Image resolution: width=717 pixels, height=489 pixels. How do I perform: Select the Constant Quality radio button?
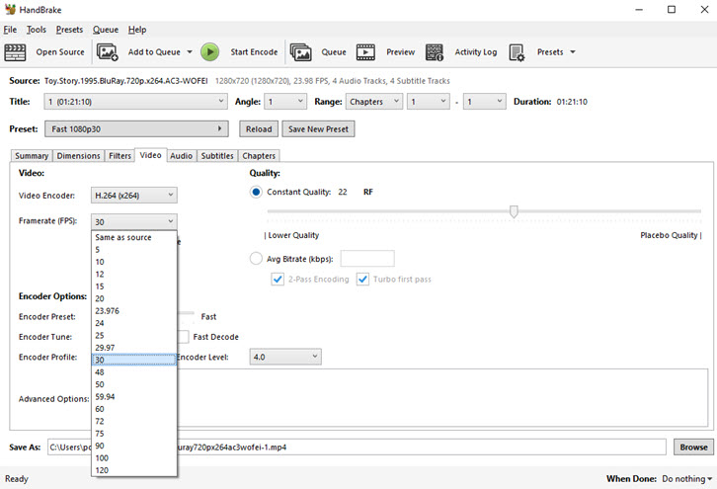(257, 192)
